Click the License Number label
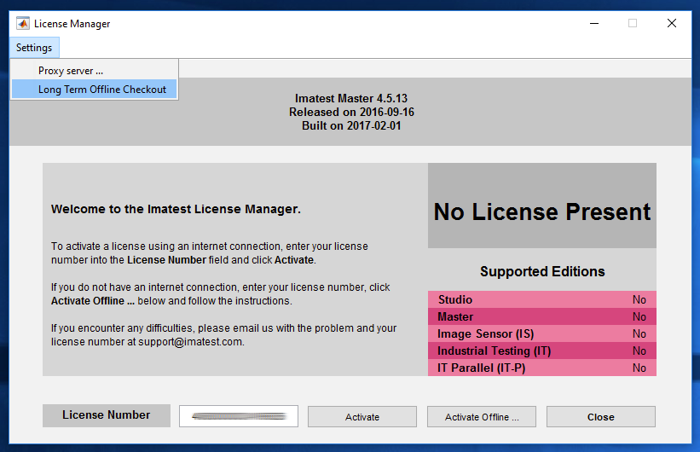The height and width of the screenshot is (452, 700). point(107,415)
